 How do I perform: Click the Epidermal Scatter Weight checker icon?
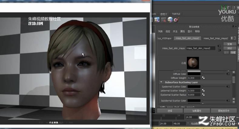[x=203, y=91]
